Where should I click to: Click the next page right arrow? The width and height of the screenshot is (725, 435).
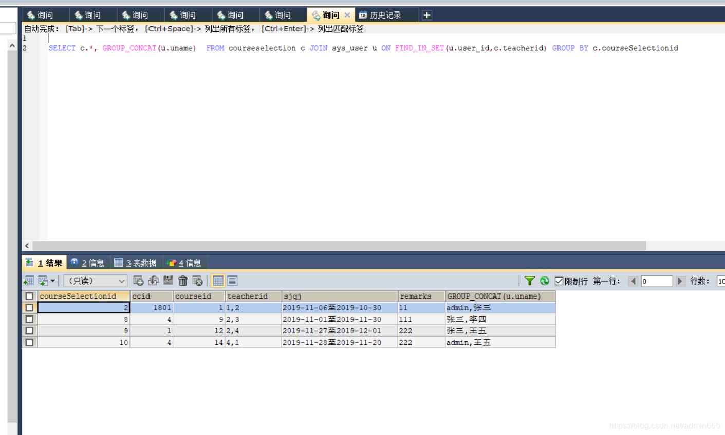[680, 281]
